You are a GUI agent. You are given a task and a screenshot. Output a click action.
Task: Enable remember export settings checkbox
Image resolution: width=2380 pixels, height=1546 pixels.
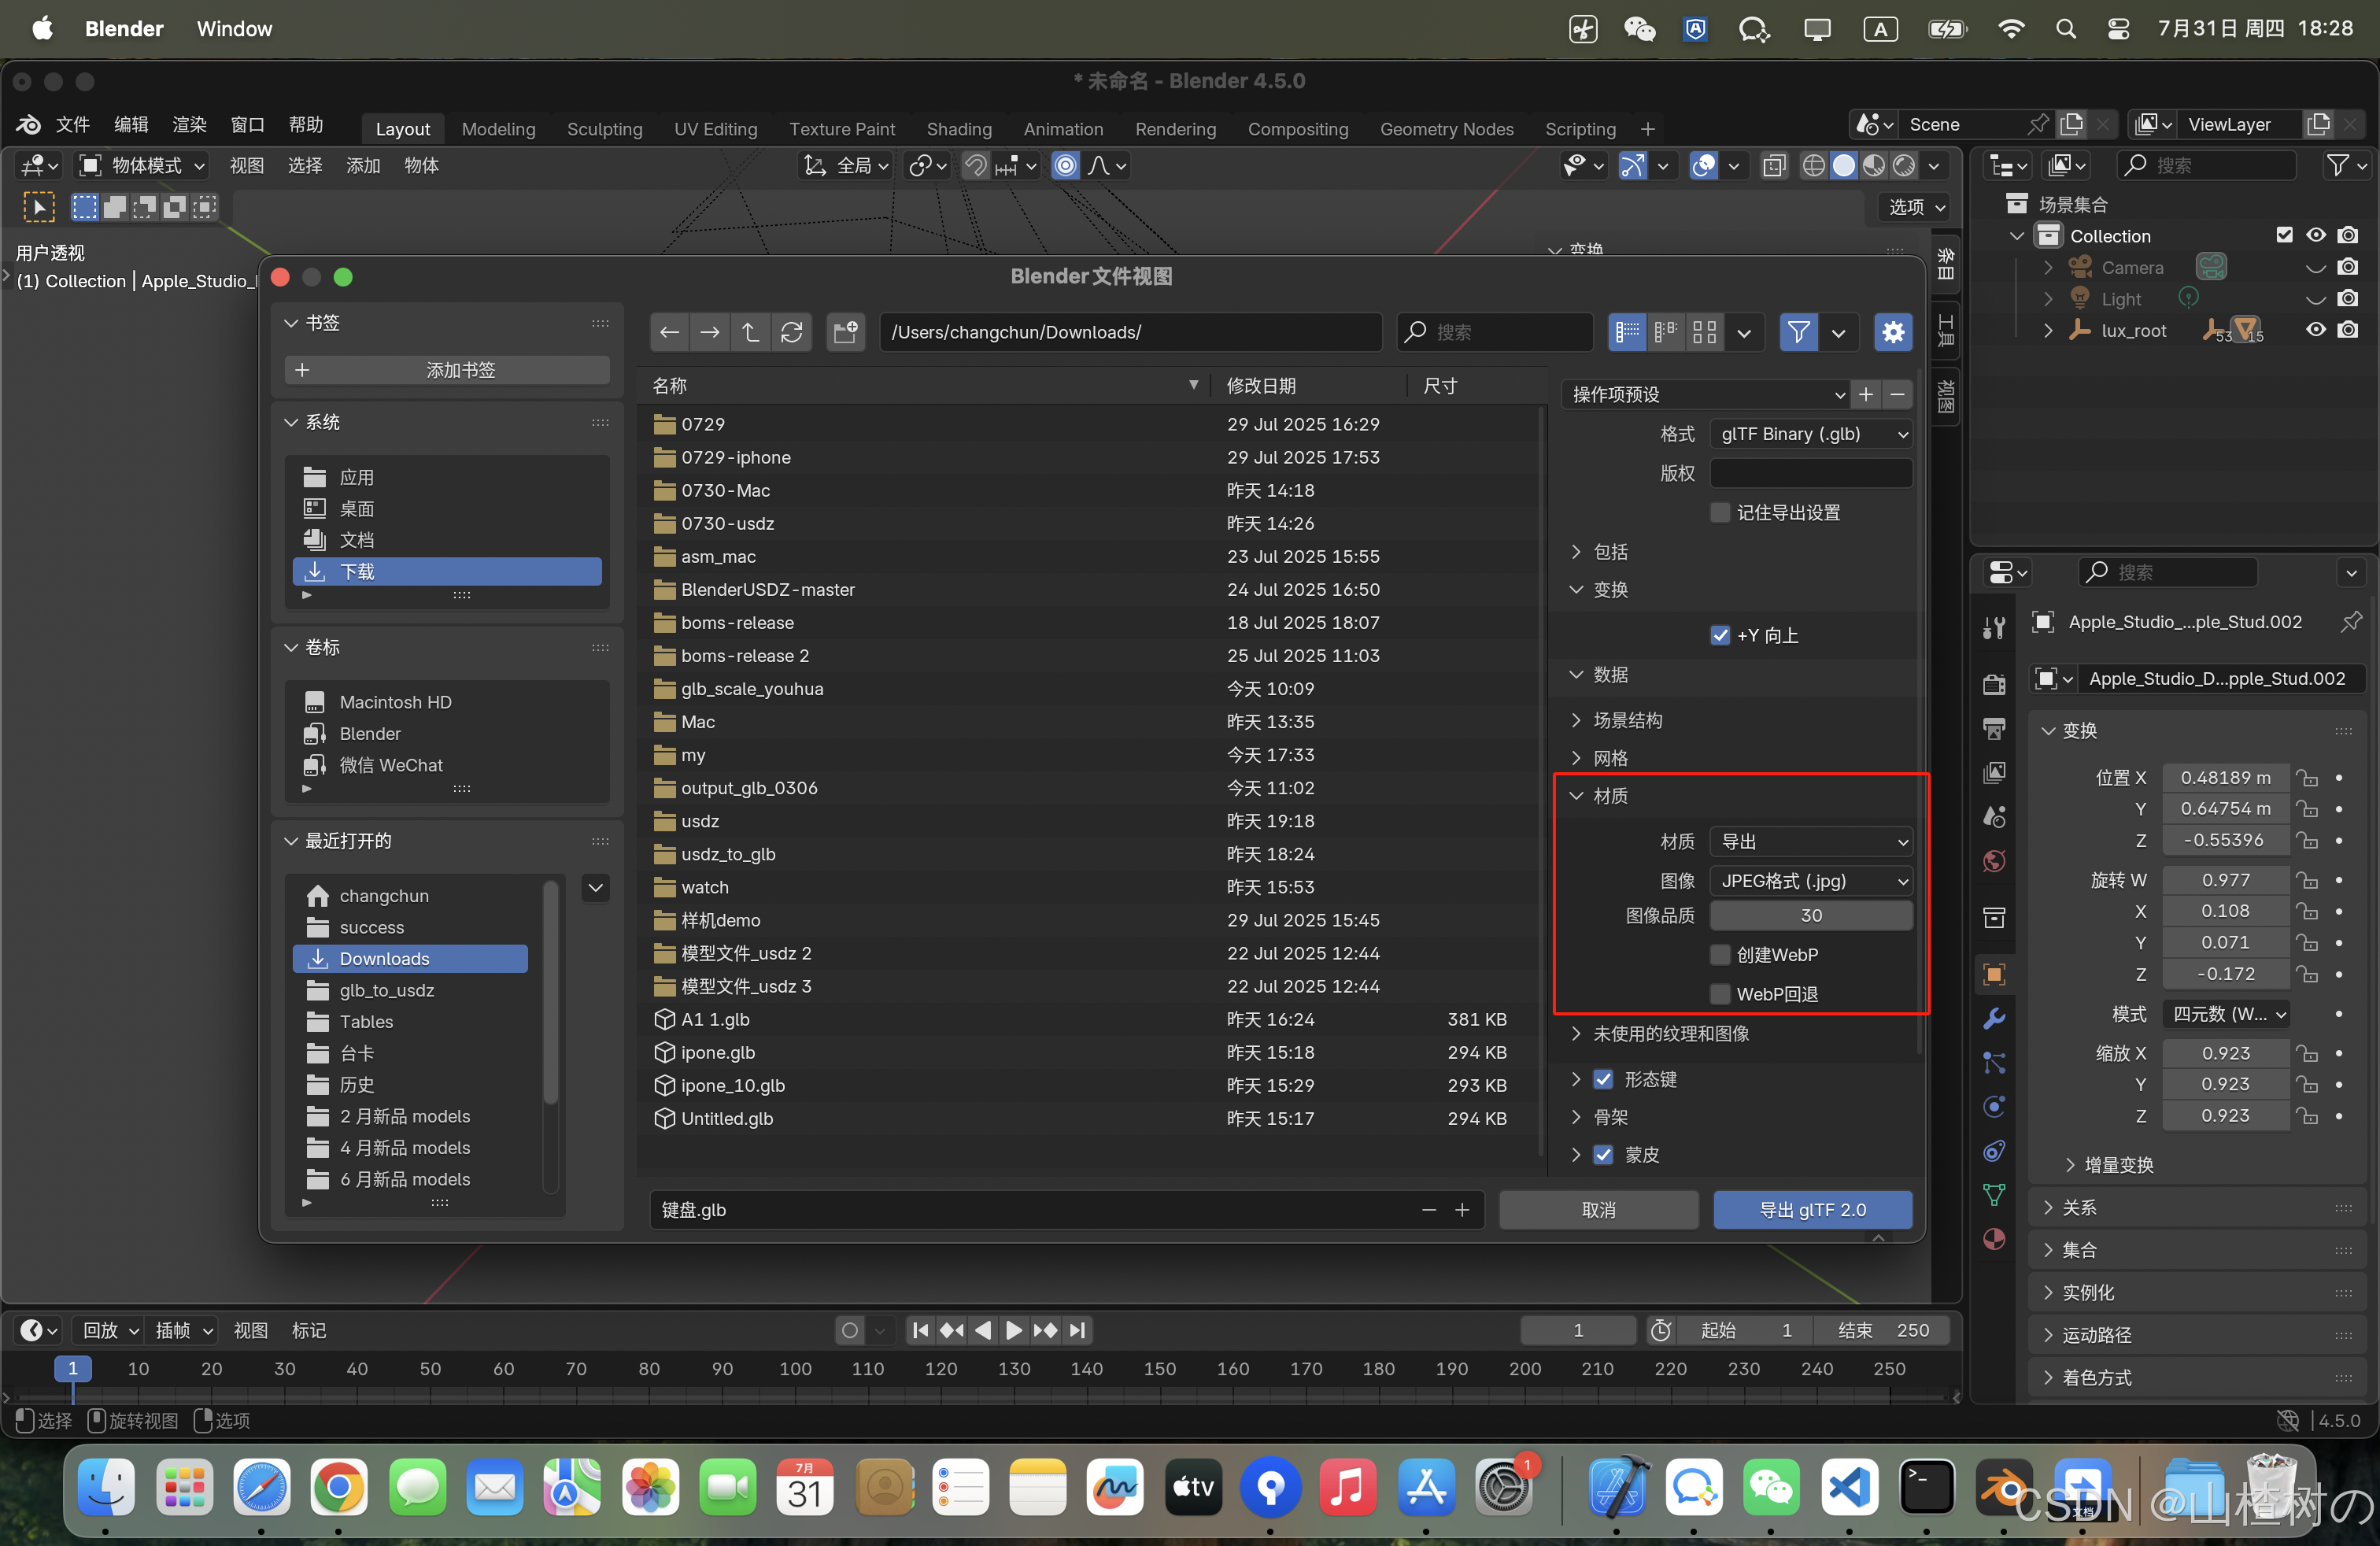[1720, 513]
